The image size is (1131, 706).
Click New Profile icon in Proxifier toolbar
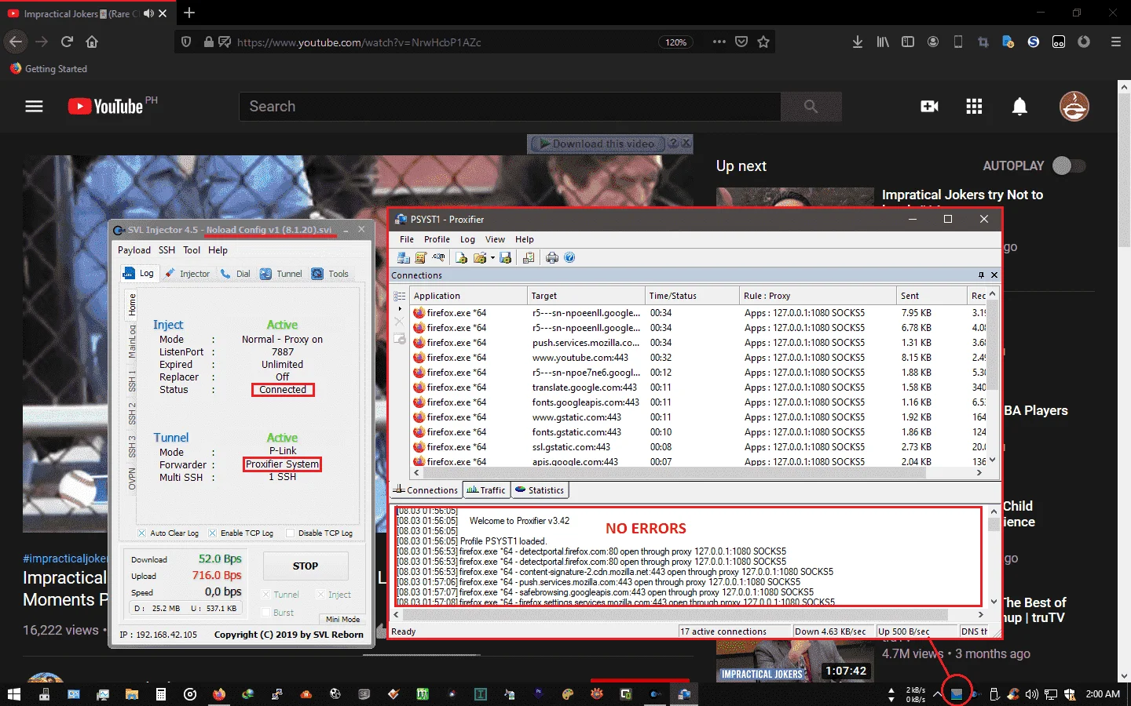462,257
